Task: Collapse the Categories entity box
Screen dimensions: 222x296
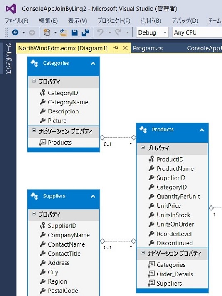Action: tap(93, 64)
